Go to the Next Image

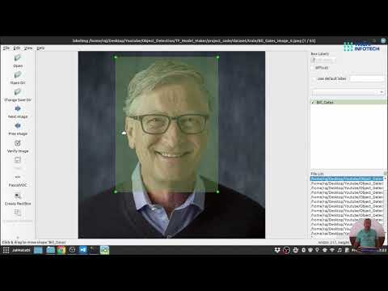[x=18, y=108]
